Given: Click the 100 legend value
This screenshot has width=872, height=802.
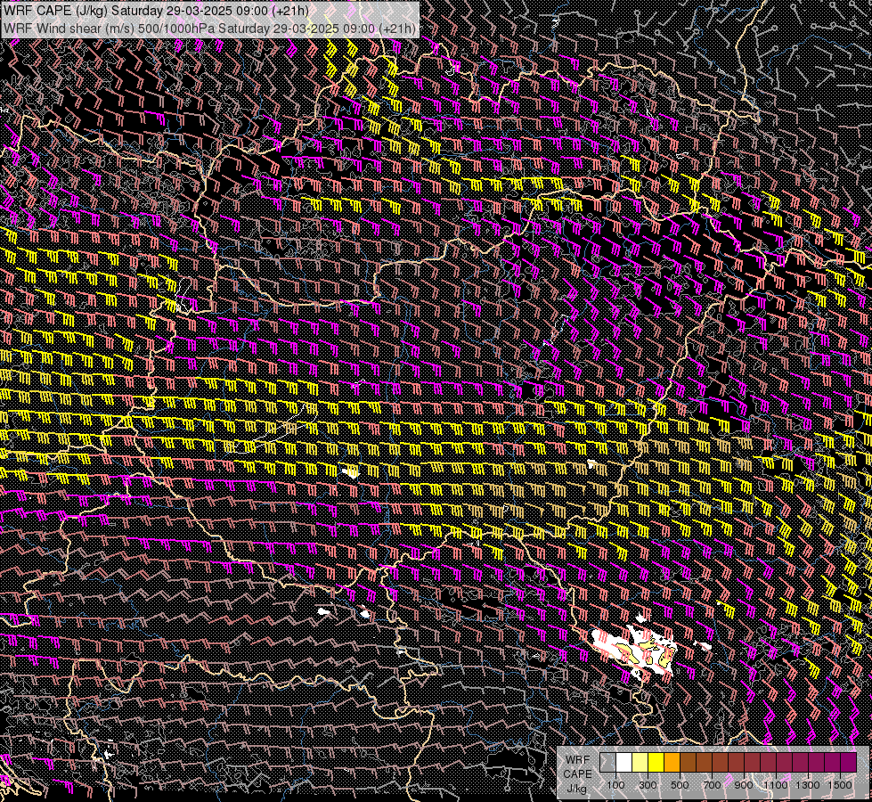Looking at the screenshot, I should click(x=615, y=785).
